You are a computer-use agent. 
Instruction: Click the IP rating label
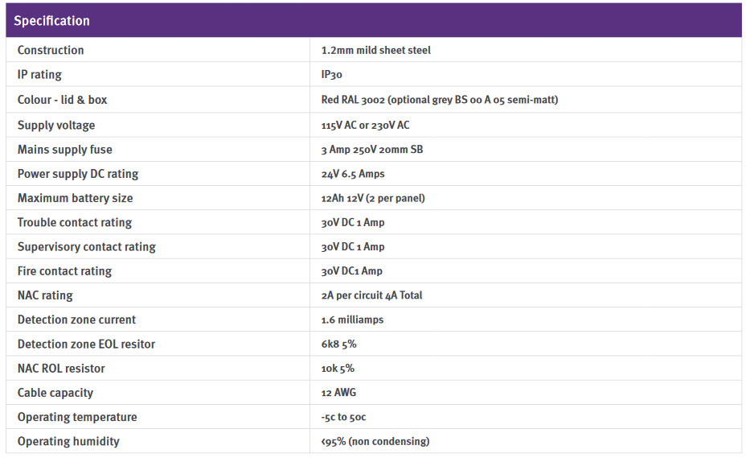pyautogui.click(x=39, y=75)
